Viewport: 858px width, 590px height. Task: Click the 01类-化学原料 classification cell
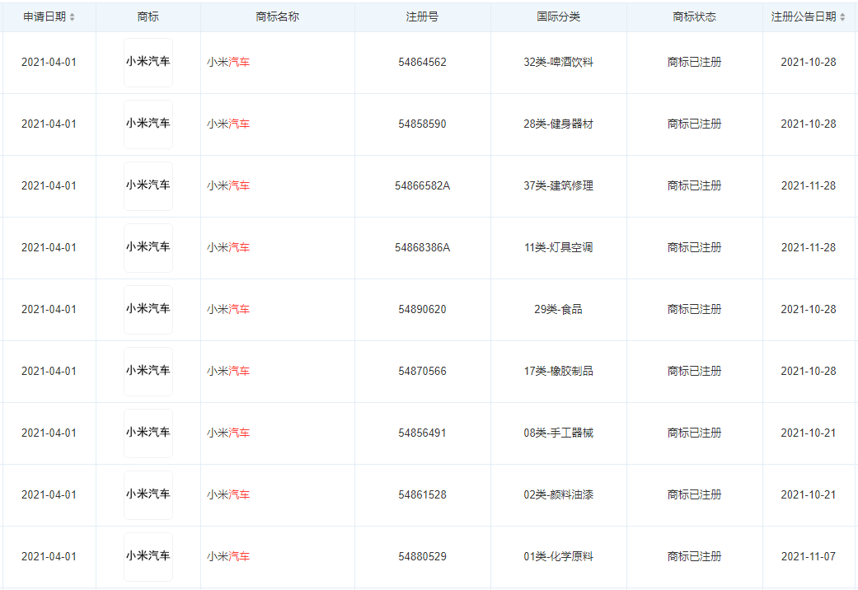tap(559, 557)
